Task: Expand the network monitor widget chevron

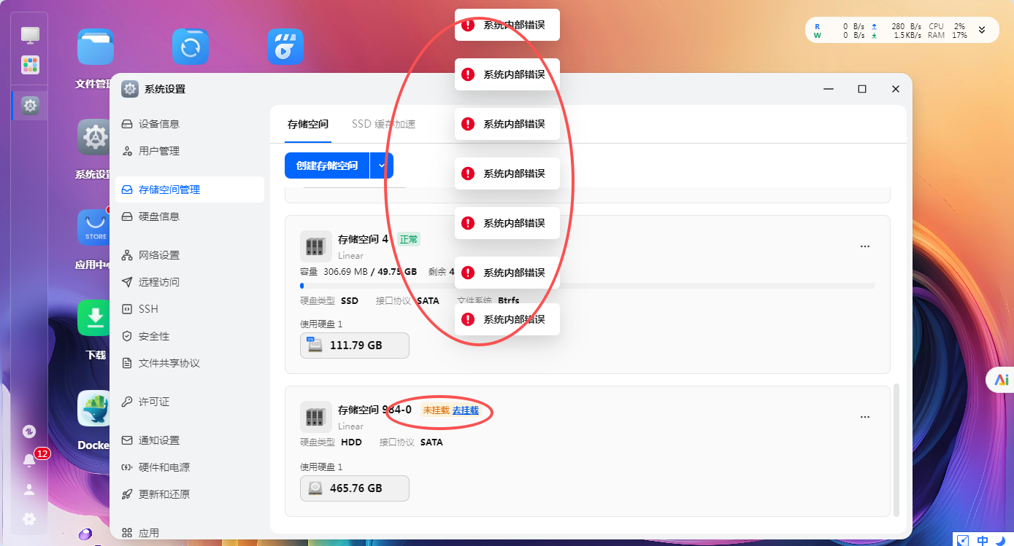Action: click(x=982, y=30)
